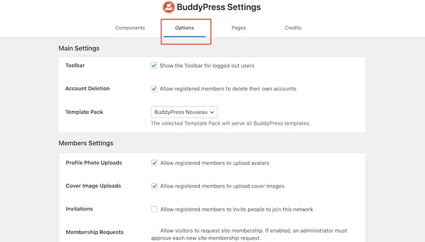Click the Show the Toolbar label text
The image size is (425, 242).
tap(207, 66)
